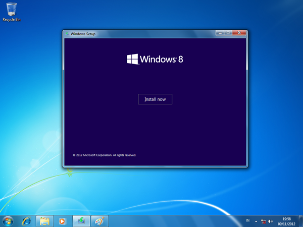Image resolution: width=303 pixels, height=227 pixels.
Task: Click the Install now button
Action: (x=155, y=99)
